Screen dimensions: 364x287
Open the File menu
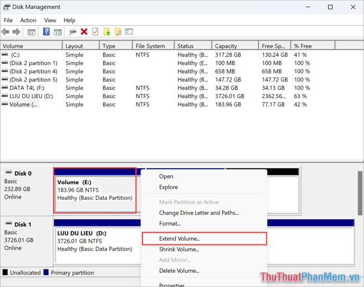tap(8, 20)
